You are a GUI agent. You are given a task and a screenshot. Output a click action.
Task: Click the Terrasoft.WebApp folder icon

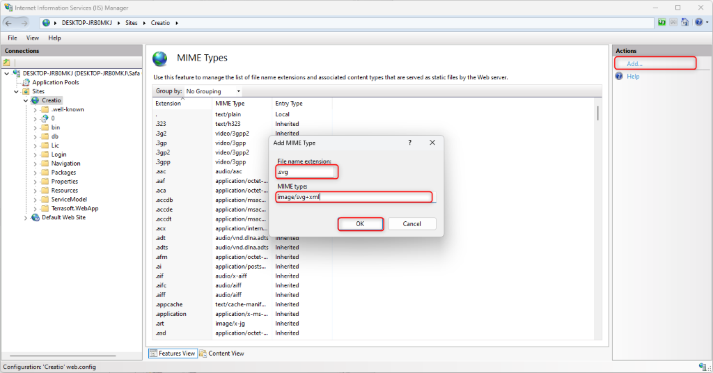pyautogui.click(x=45, y=209)
